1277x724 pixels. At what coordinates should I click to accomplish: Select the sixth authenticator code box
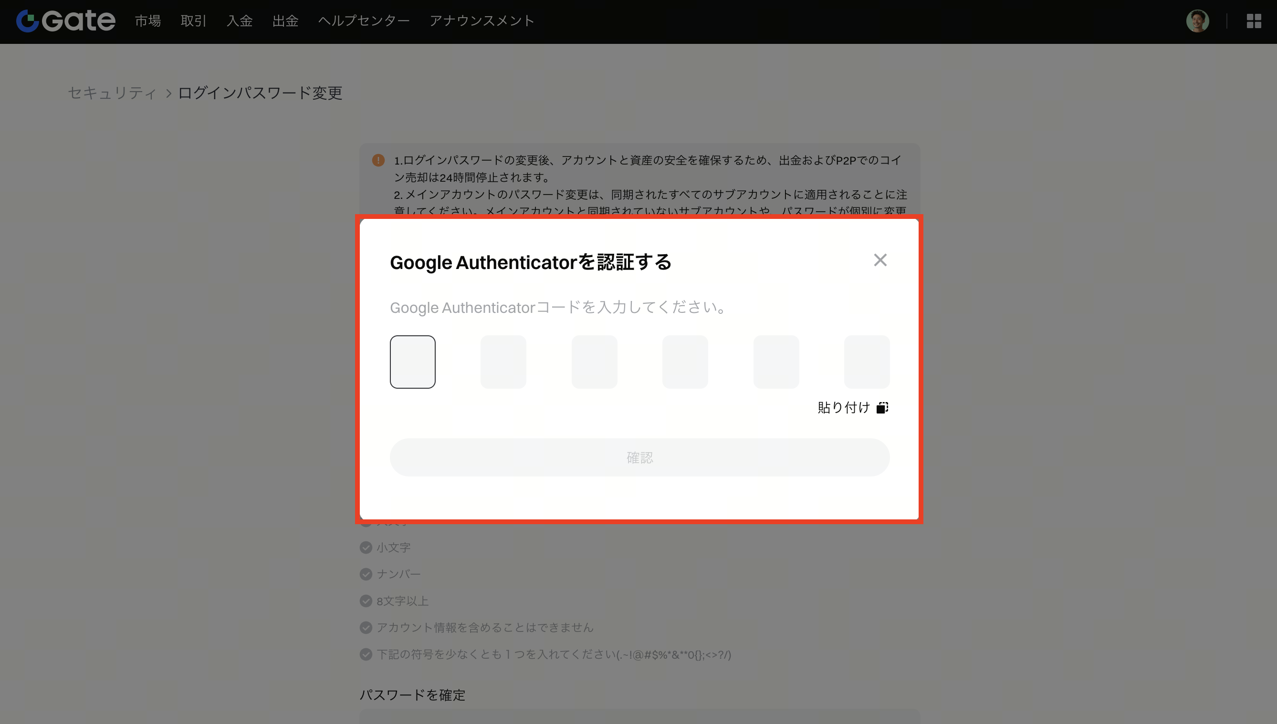click(x=867, y=362)
